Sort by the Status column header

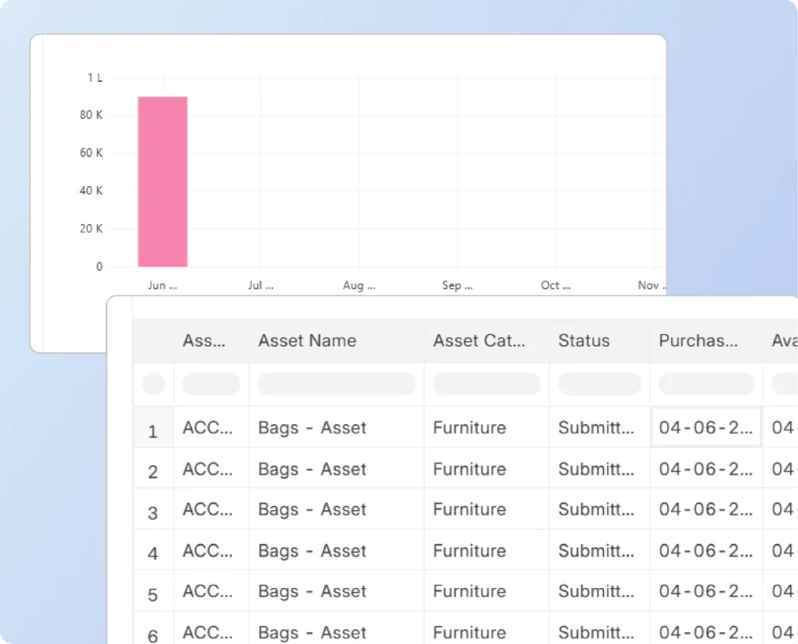(584, 340)
